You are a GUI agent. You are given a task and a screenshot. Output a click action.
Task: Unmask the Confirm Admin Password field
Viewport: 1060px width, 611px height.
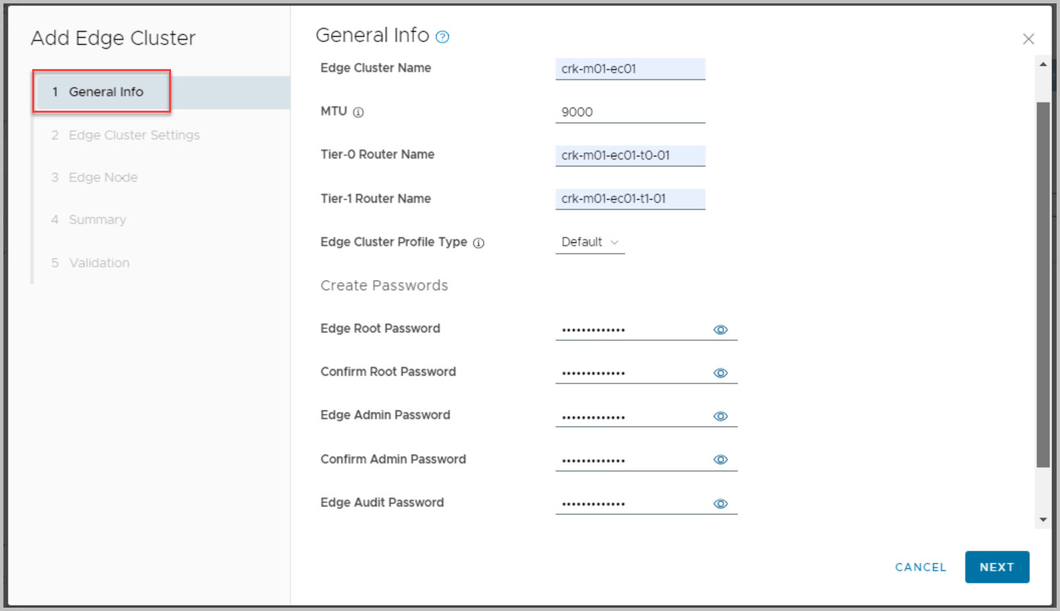tap(721, 459)
